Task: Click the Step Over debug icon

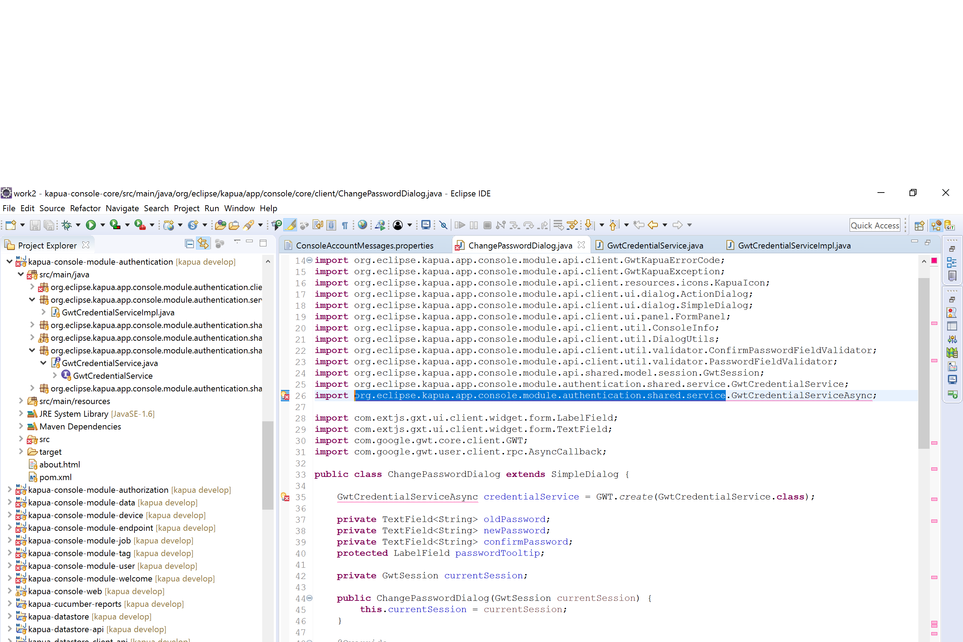Action: (529, 225)
